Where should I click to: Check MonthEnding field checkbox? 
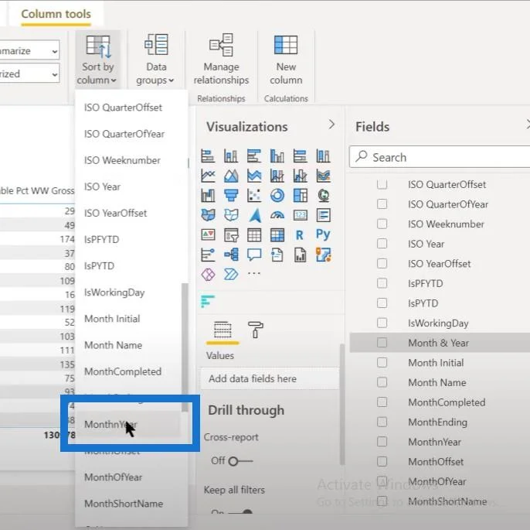point(382,422)
